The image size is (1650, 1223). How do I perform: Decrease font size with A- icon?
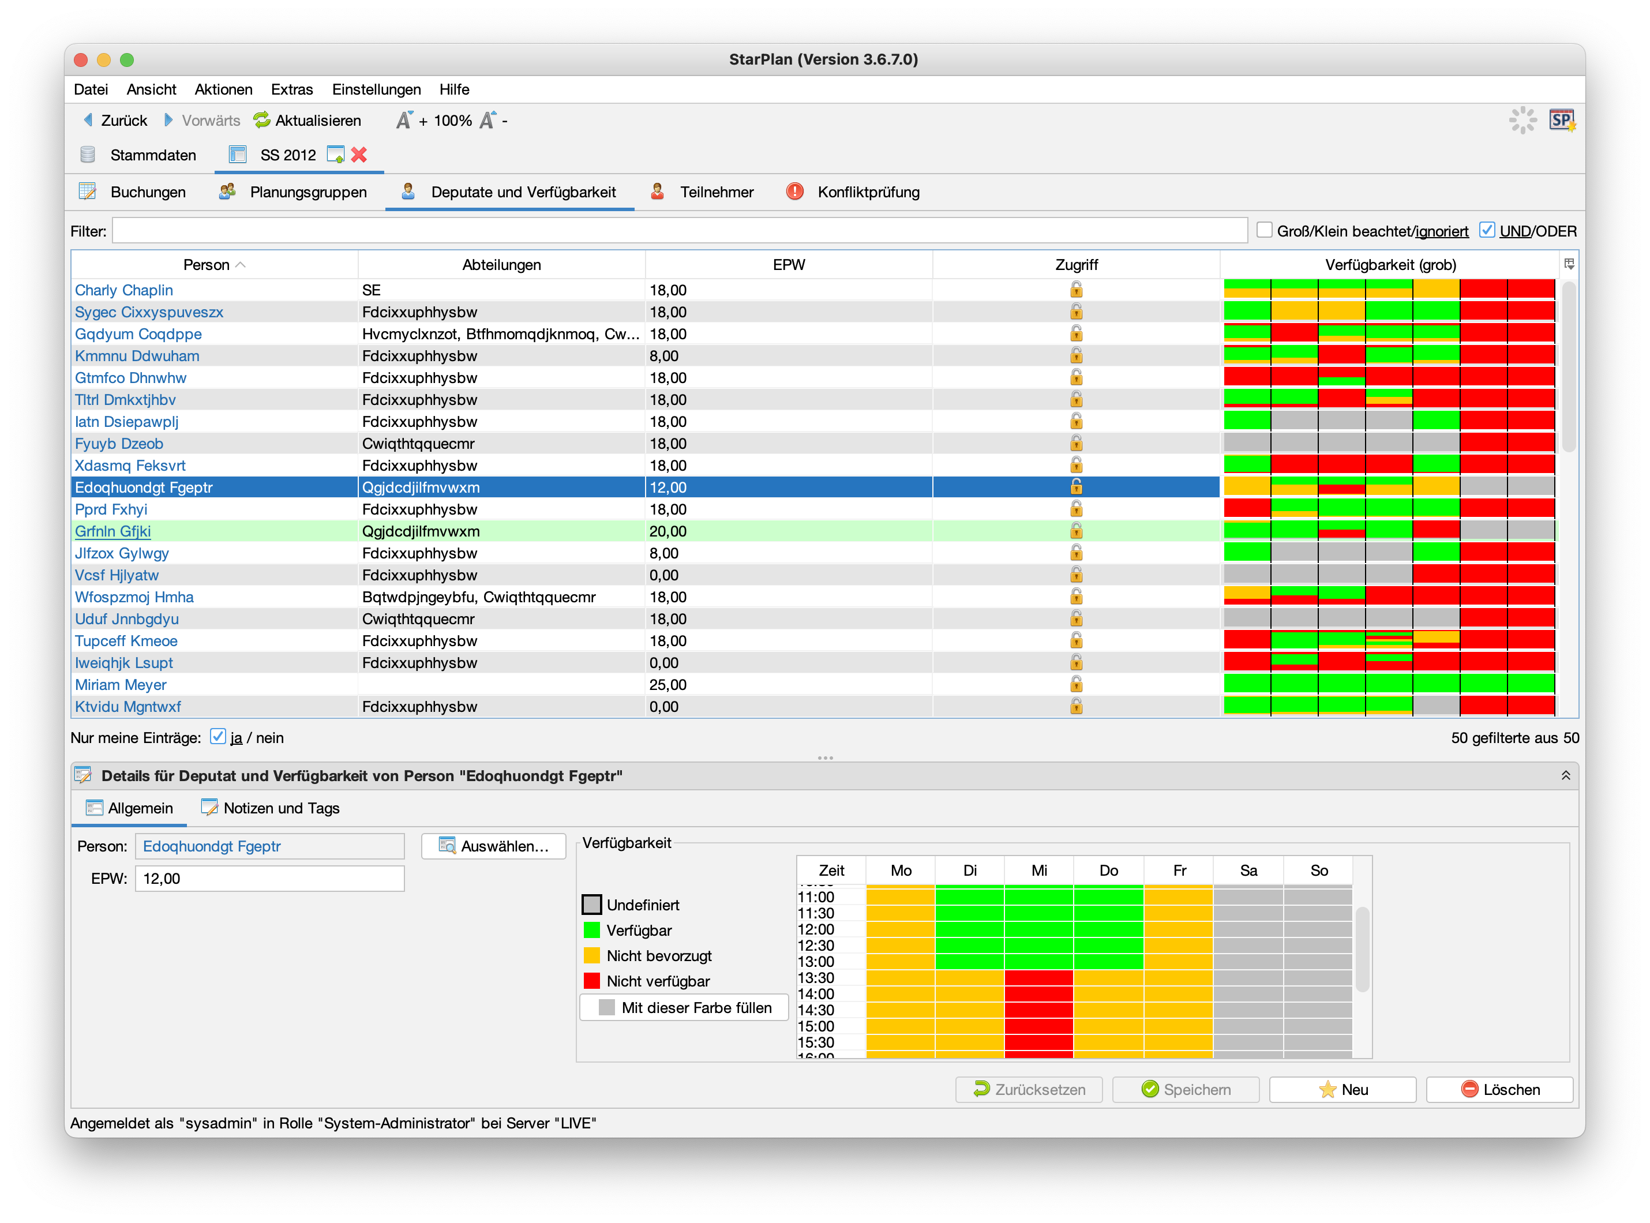tap(488, 120)
